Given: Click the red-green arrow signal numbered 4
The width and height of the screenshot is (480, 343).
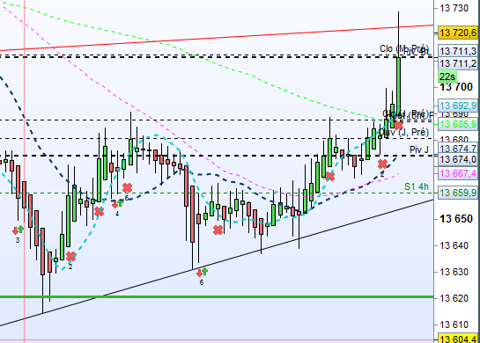Looking at the screenshot, I should tap(117, 203).
